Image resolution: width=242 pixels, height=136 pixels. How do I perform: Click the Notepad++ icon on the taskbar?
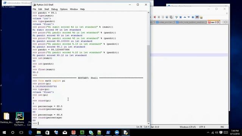[99, 133]
